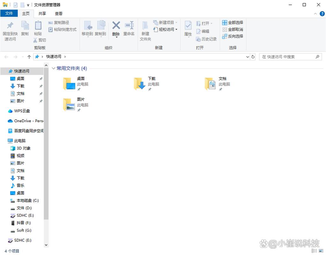This screenshot has height=255, width=326.
Task: Click the refresh button beside the address bar
Action: click(253, 56)
